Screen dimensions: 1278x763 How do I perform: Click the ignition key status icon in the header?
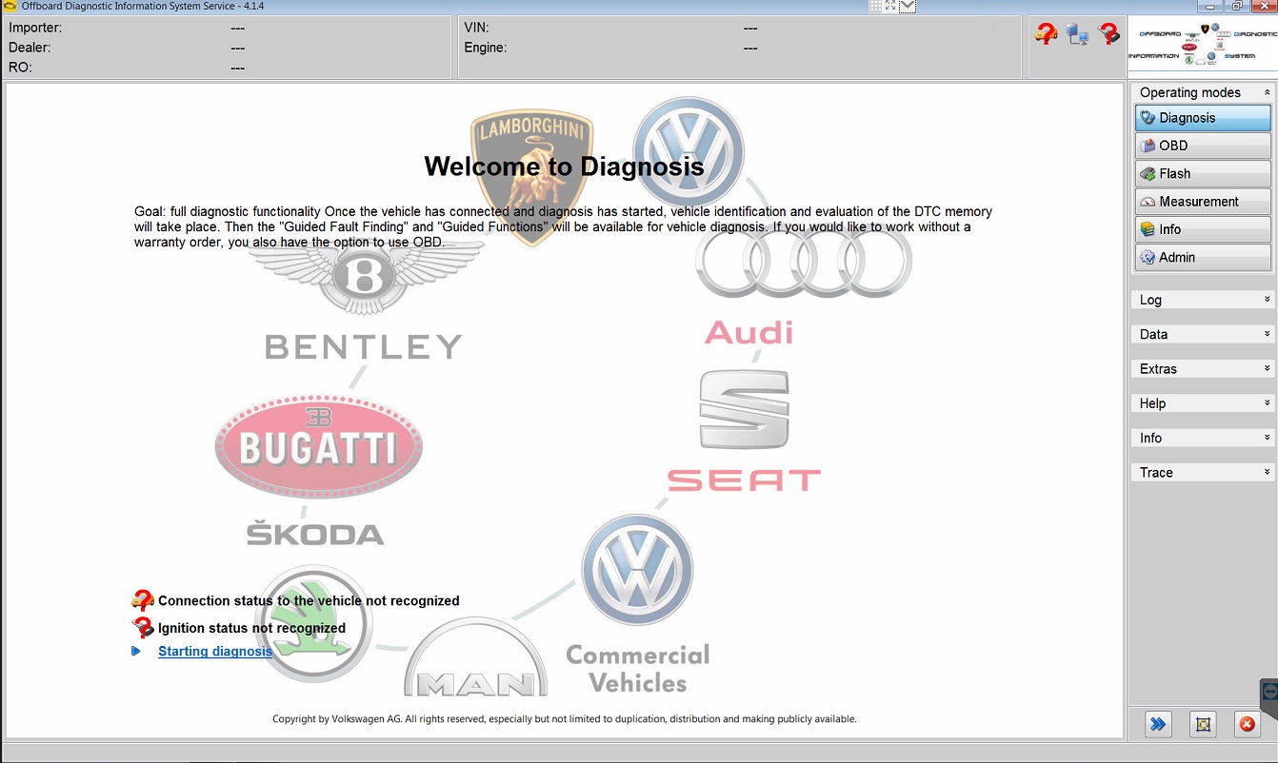(x=1108, y=34)
